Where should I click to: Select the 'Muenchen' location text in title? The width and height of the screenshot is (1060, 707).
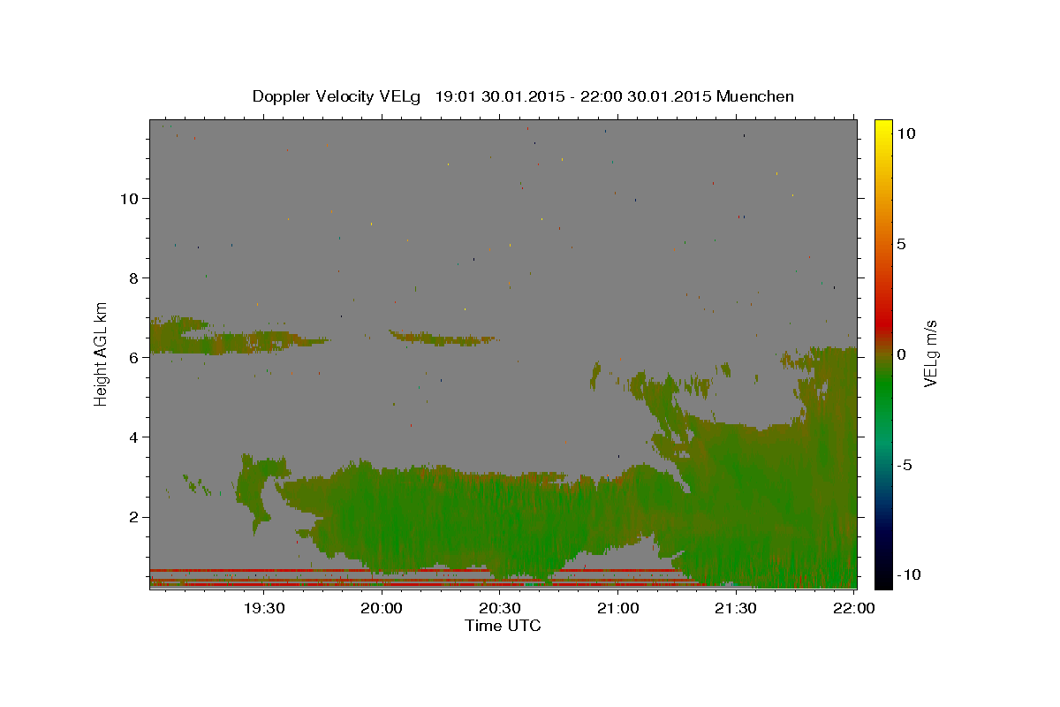pyautogui.click(x=755, y=96)
